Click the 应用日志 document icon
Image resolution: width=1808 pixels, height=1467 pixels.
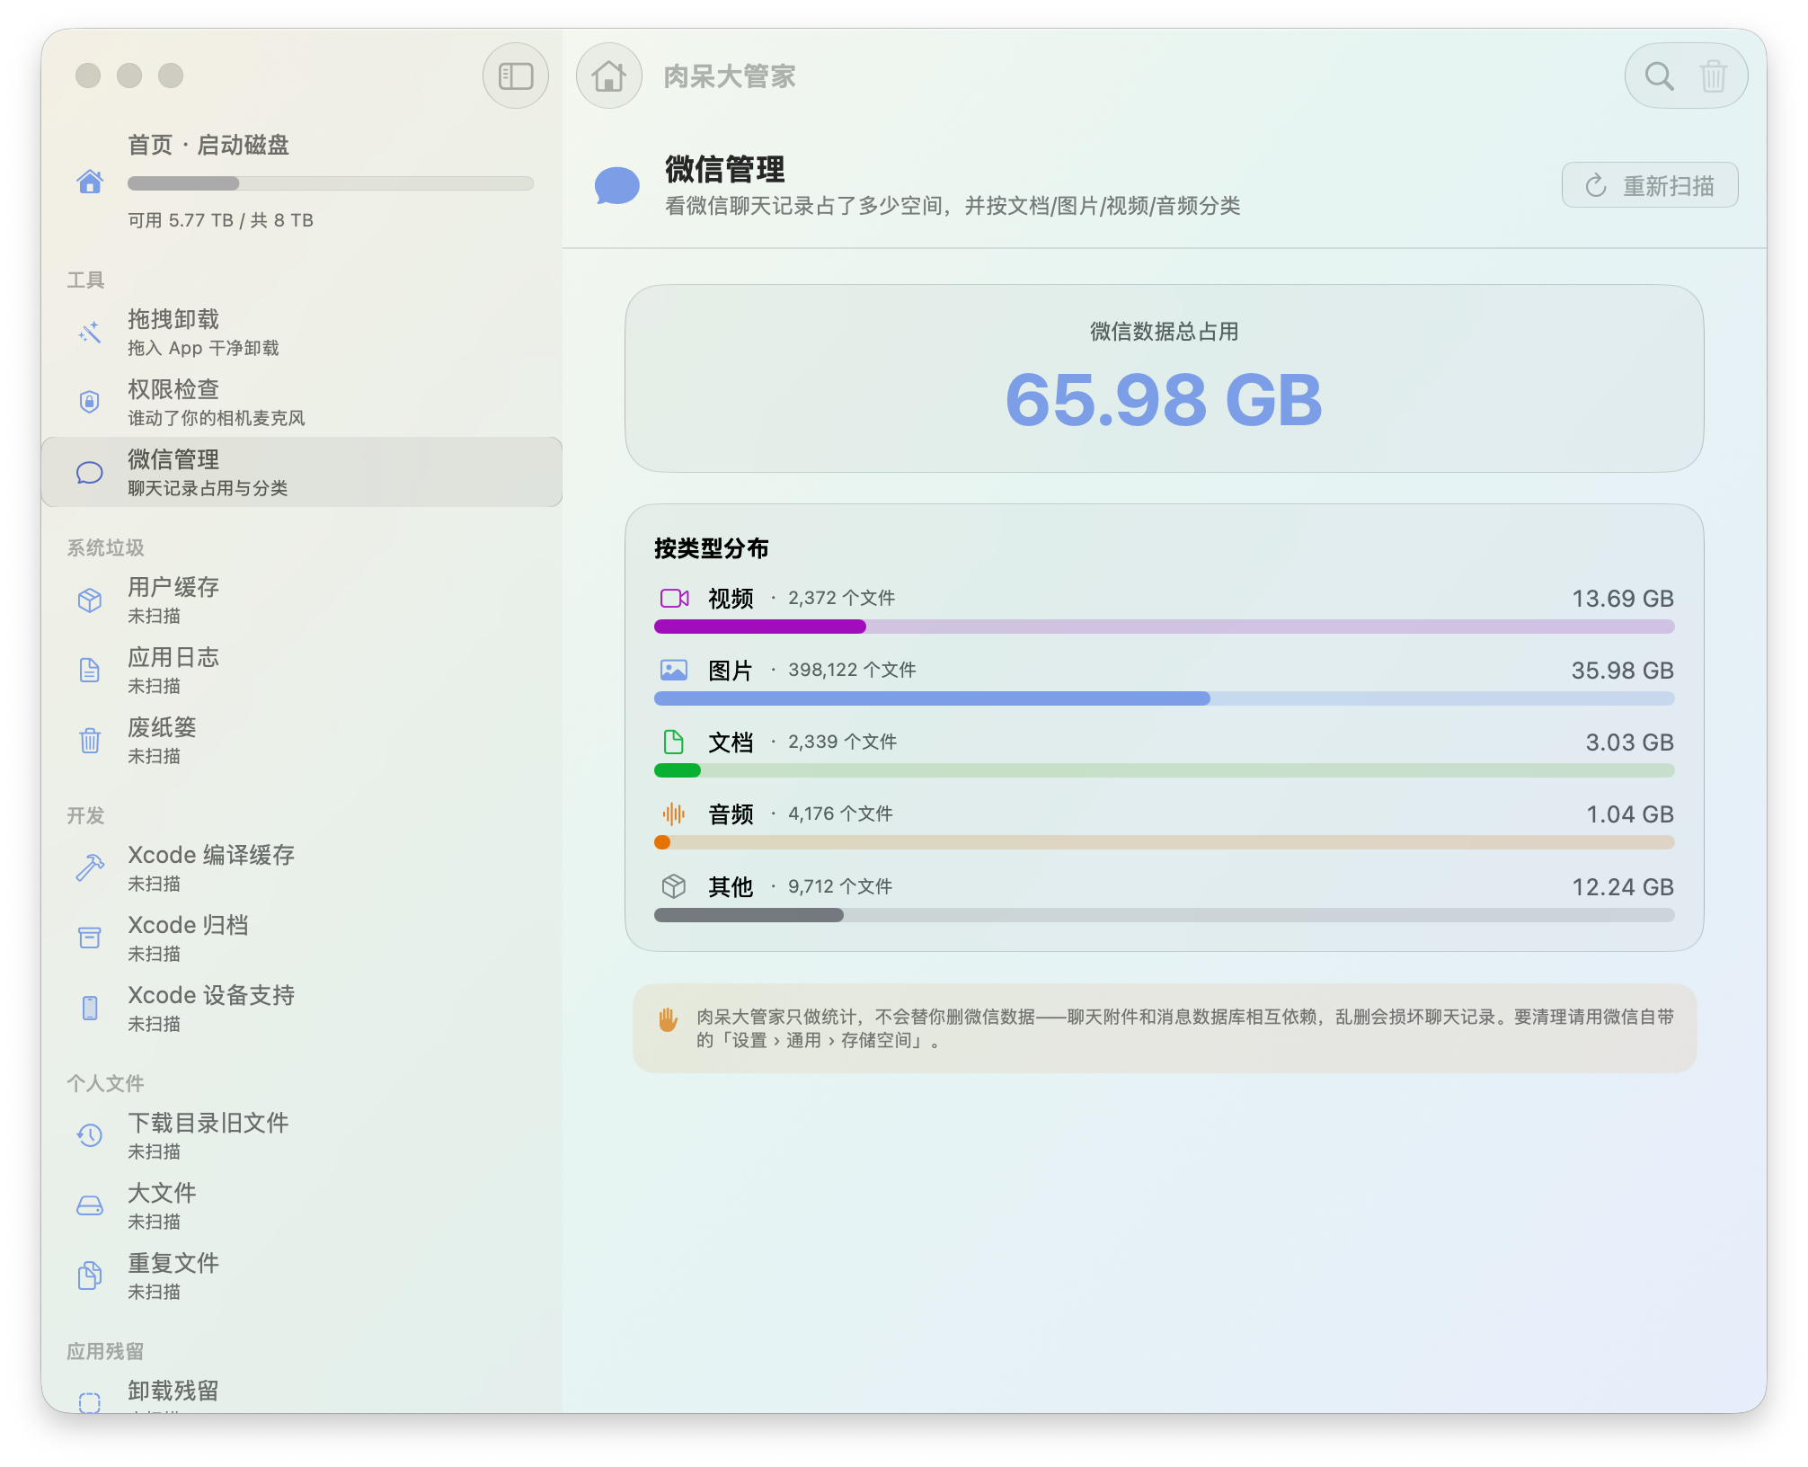click(90, 671)
